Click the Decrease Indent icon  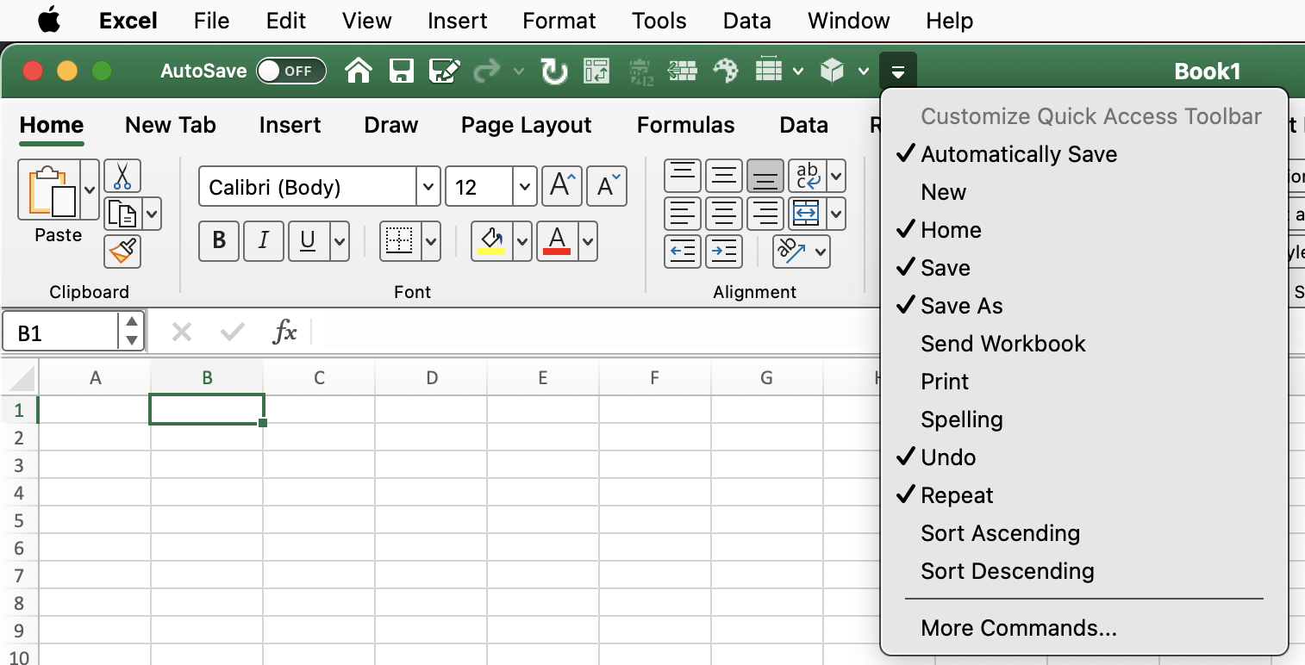pos(683,252)
